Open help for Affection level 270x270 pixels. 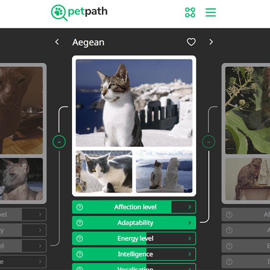pyautogui.click(x=80, y=207)
